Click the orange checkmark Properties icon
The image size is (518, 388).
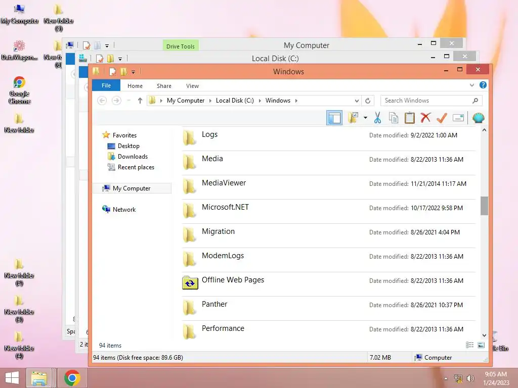[442, 117]
